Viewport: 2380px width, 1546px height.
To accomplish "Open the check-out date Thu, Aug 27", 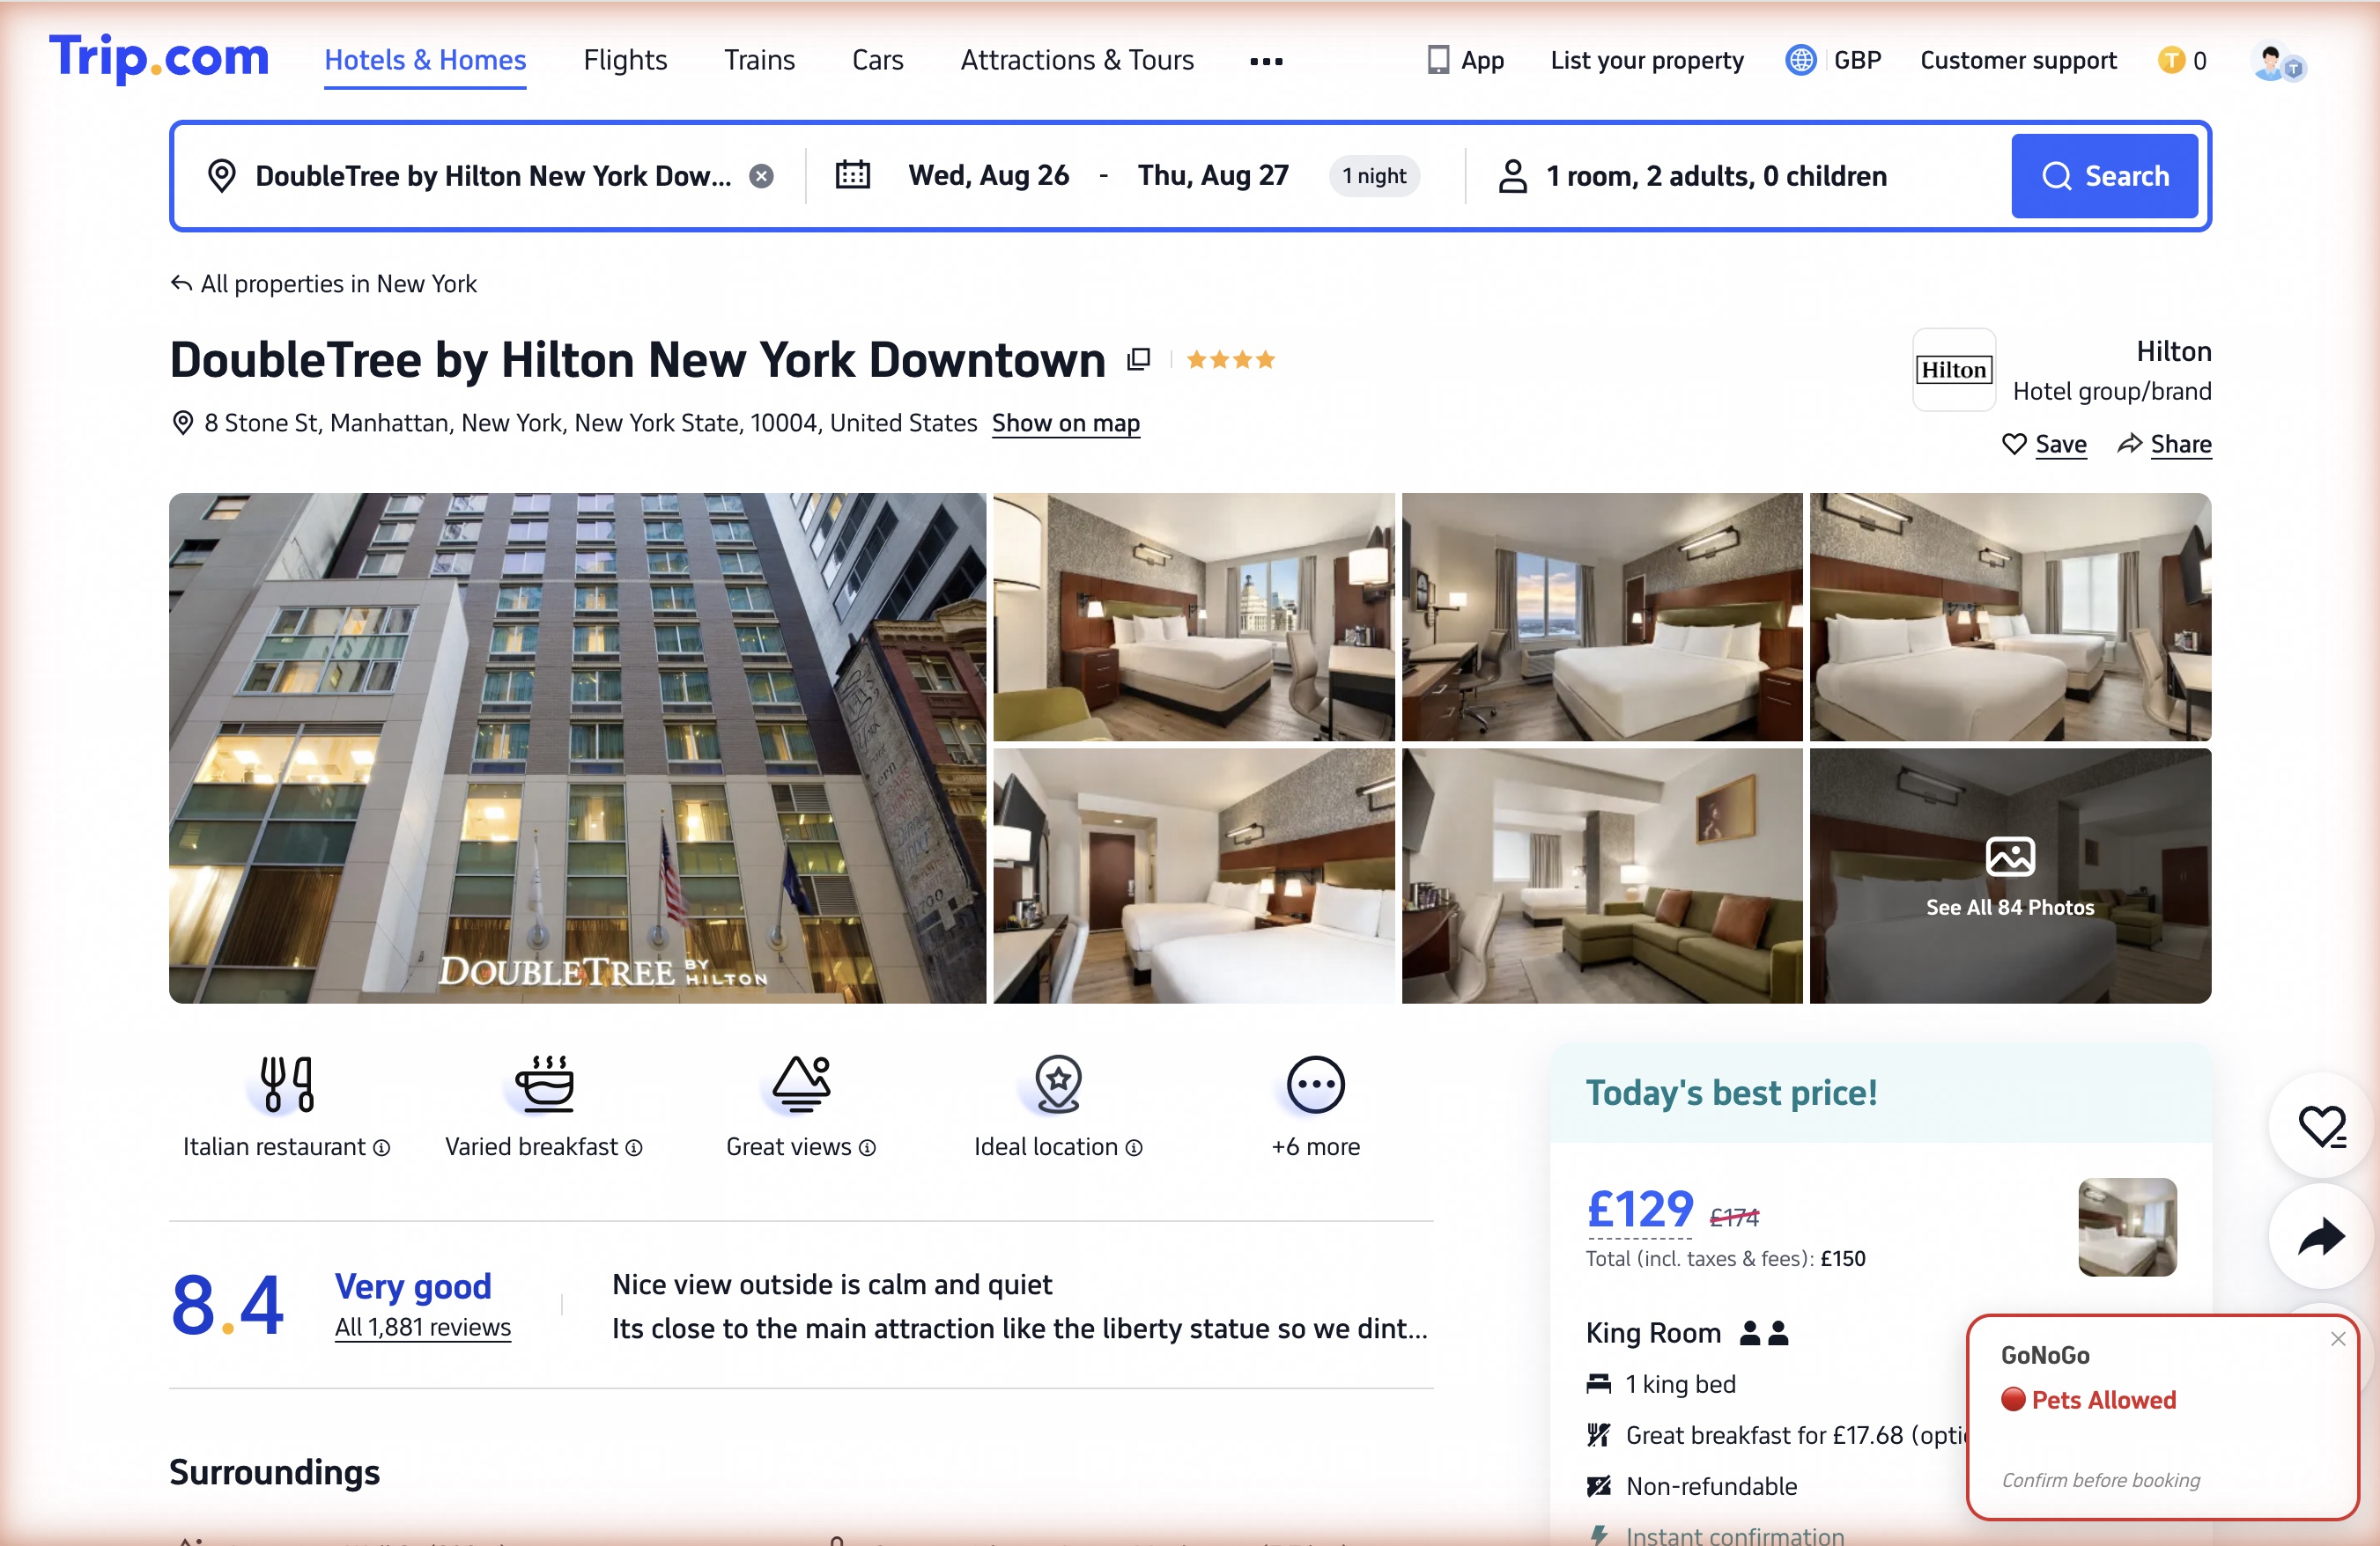I will pyautogui.click(x=1213, y=176).
